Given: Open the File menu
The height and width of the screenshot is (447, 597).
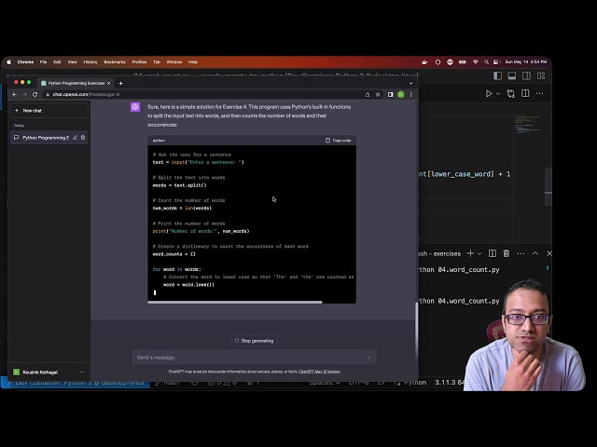Looking at the screenshot, I should point(44,62).
